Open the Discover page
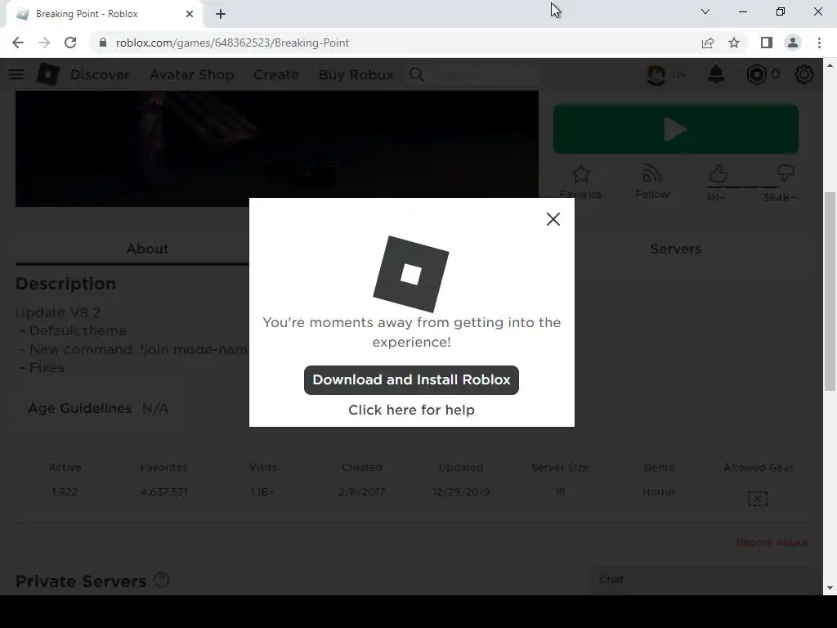837x628 pixels. [x=100, y=74]
